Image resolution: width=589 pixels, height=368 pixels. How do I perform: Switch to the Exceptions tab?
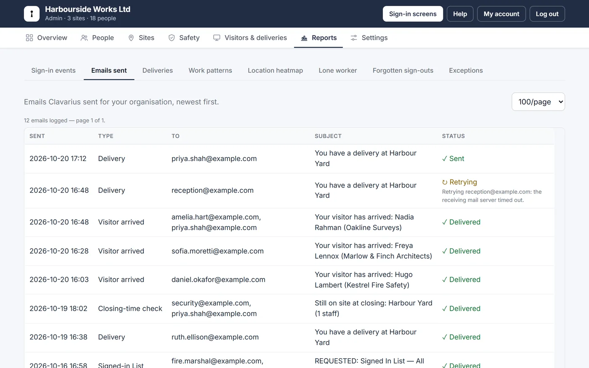coord(466,71)
